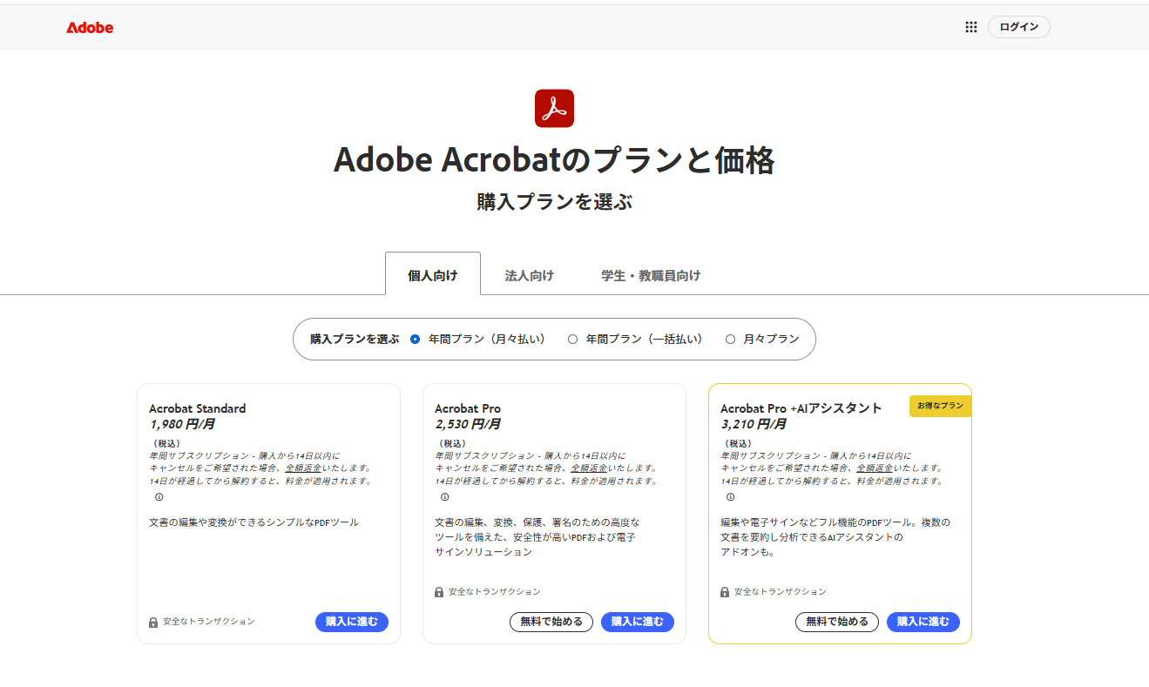Expand info details on Pro +AIアシスタント plan
This screenshot has width=1149, height=687.
coord(730,497)
